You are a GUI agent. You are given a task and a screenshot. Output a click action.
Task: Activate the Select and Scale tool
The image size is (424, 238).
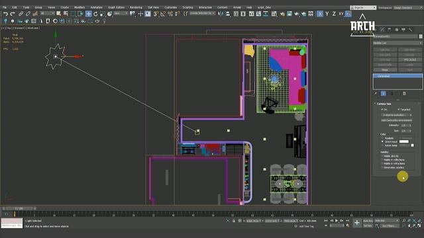click(x=103, y=14)
